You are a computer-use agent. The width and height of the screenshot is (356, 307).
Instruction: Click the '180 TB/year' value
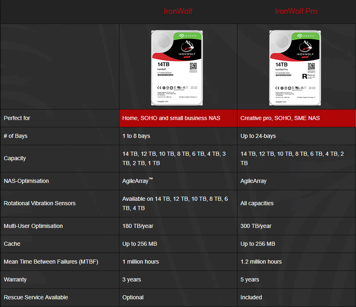tap(138, 226)
